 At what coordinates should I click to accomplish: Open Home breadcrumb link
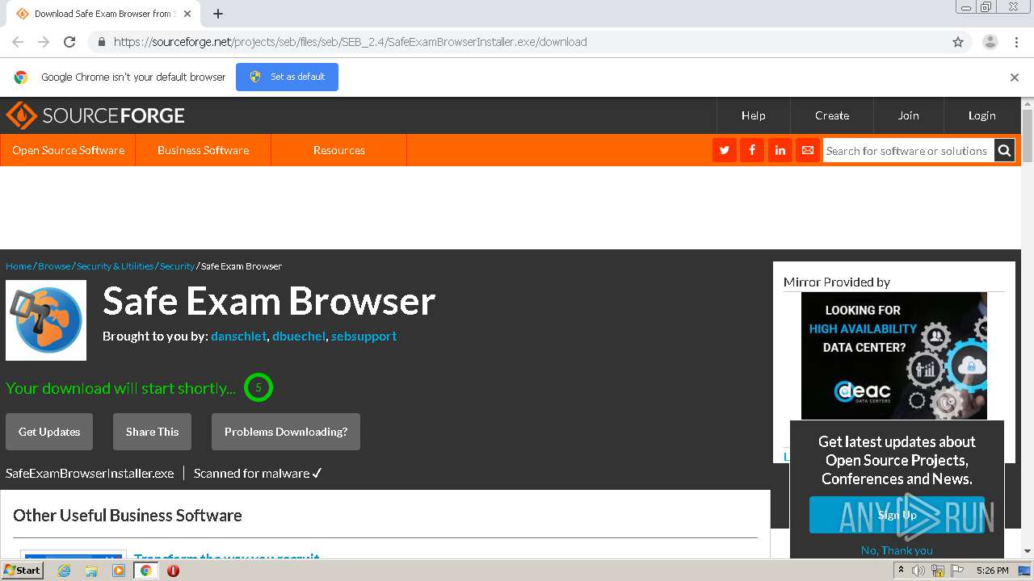[19, 266]
